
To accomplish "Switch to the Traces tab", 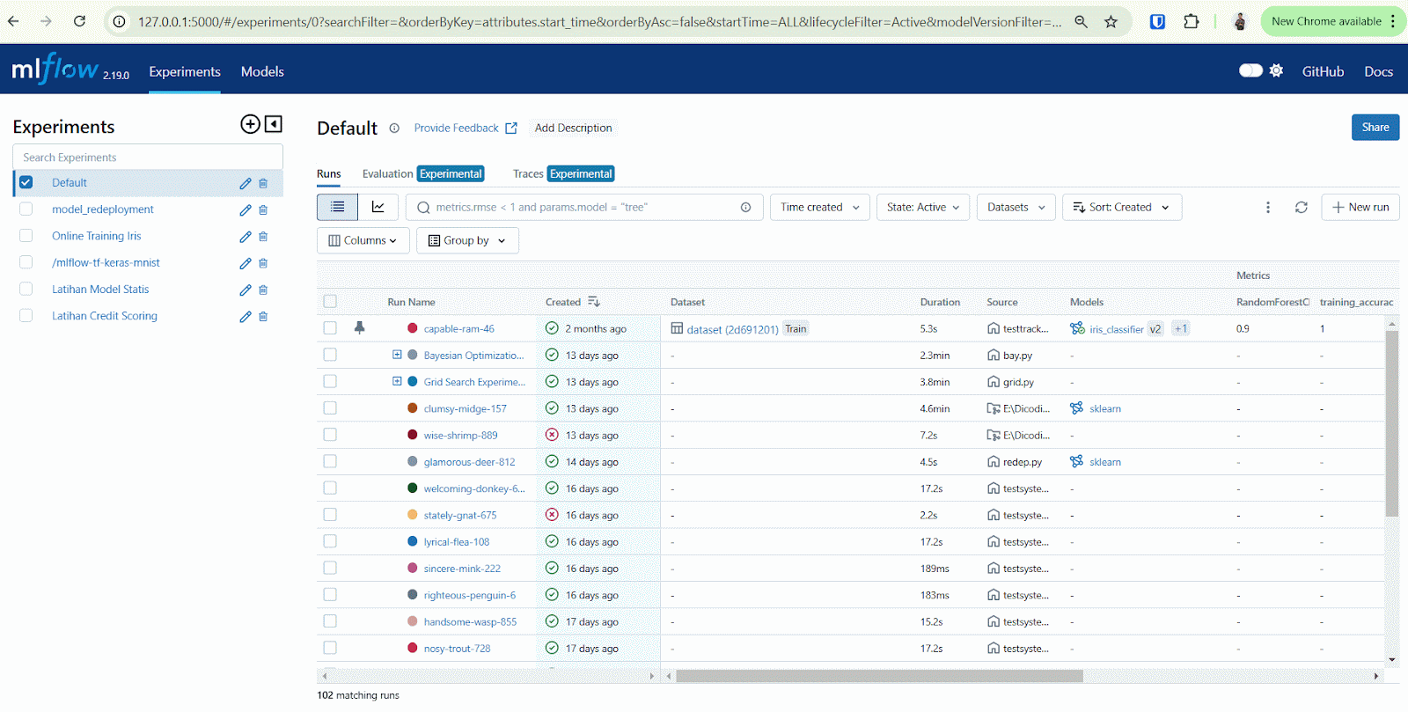I will 528,174.
